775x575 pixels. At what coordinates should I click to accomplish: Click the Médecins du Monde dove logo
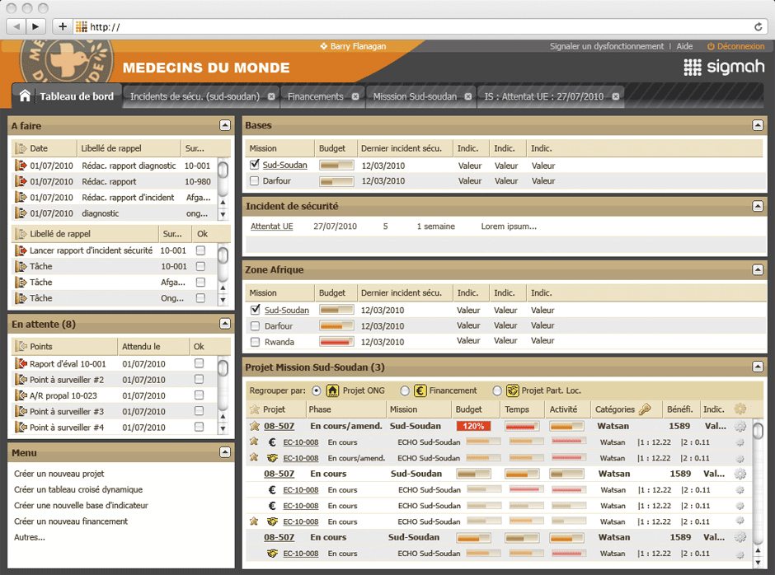[67, 61]
